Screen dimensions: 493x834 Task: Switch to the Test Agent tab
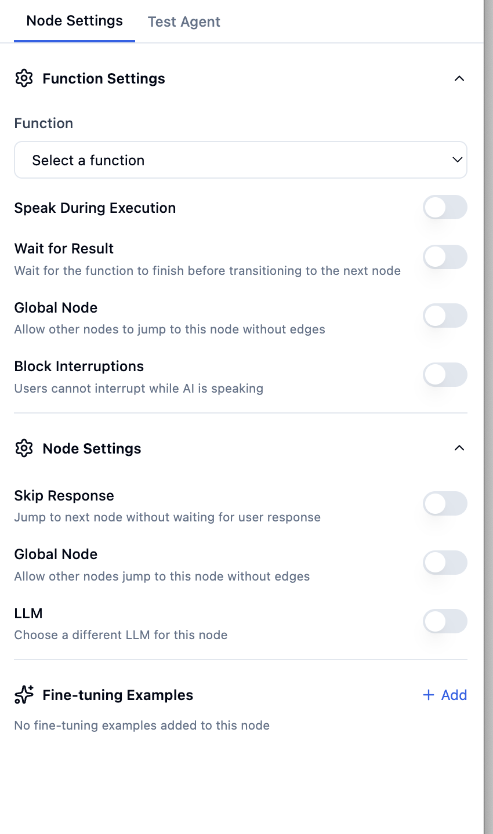184,21
